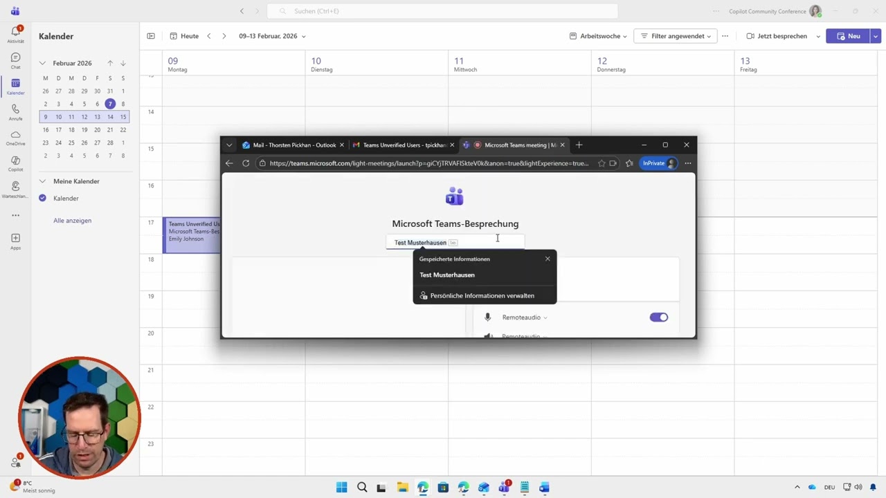Viewport: 886px width, 498px height.
Task: Open the Aktivität notifications icon
Action: (x=15, y=33)
